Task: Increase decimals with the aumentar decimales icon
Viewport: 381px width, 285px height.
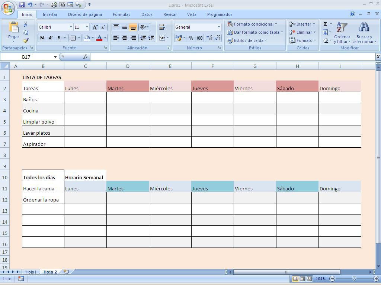Action: click(x=209, y=38)
